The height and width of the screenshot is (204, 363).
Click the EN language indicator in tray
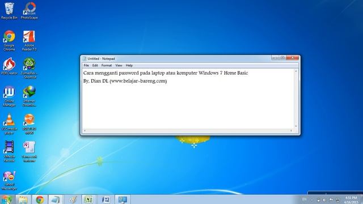[304, 199]
